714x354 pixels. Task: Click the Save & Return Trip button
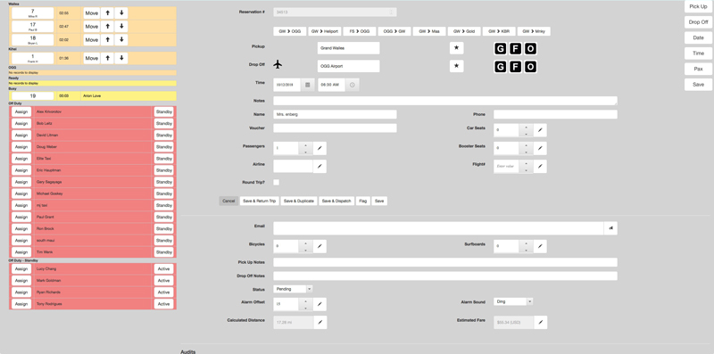tap(260, 201)
